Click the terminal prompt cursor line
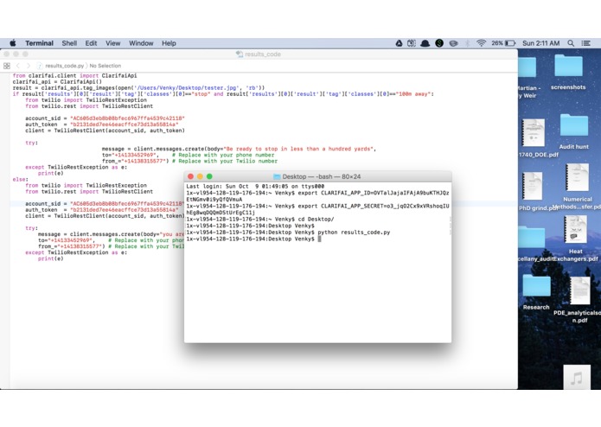This screenshot has width=601, height=427. (x=253, y=239)
